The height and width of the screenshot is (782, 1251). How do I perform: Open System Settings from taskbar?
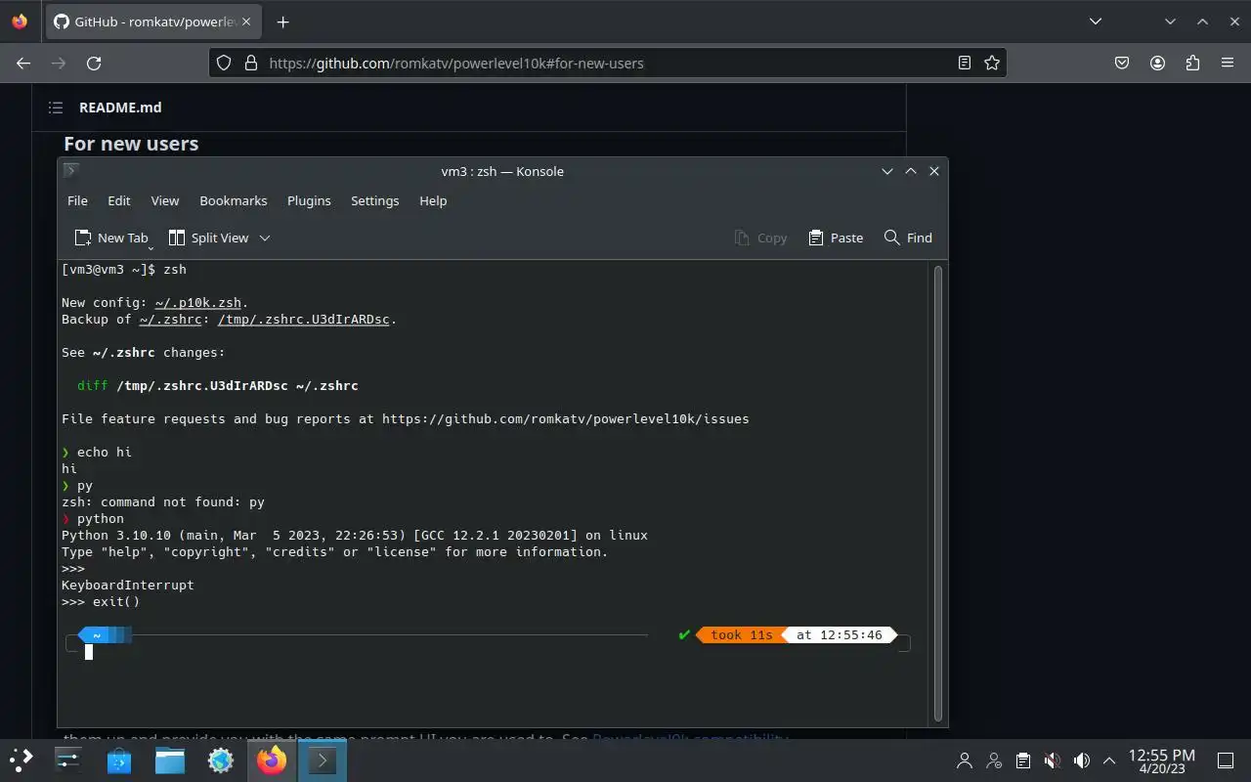pyautogui.click(x=68, y=760)
